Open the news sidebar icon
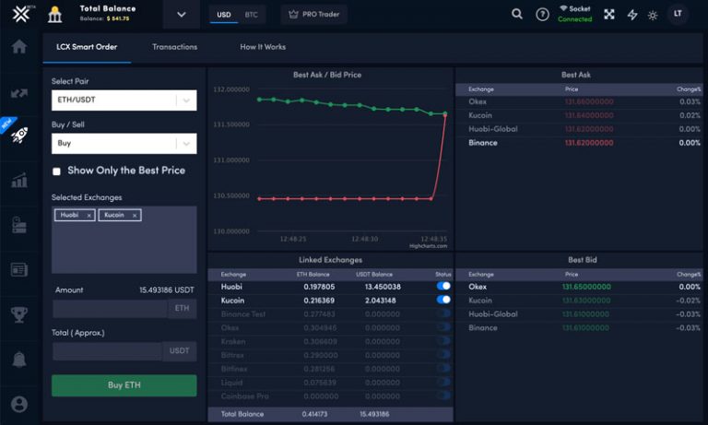Screen dimensions: 708x425 (x=19, y=269)
